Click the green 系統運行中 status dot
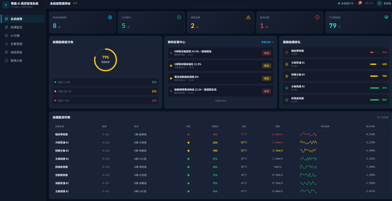 coord(339,4)
